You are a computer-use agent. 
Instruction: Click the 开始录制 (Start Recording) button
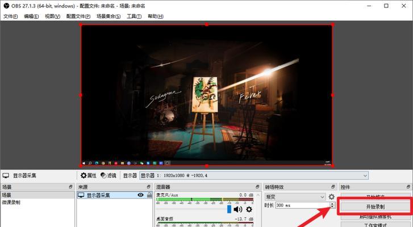coord(375,207)
